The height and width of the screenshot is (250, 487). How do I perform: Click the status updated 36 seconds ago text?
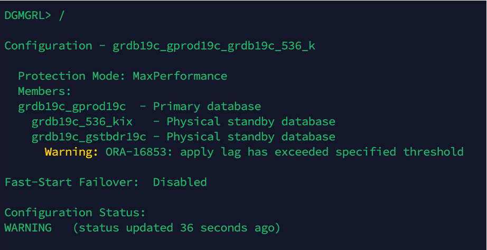[176, 228]
